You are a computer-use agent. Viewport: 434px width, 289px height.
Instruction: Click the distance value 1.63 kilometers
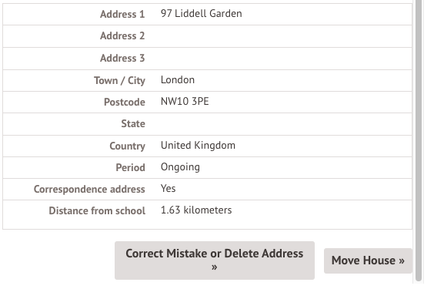tap(196, 210)
